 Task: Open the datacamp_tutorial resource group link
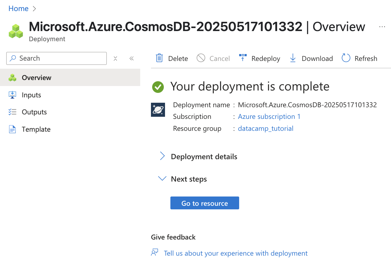click(265, 128)
